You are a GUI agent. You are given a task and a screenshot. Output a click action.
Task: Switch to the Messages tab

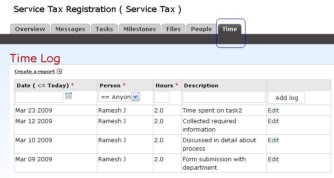coord(70,29)
